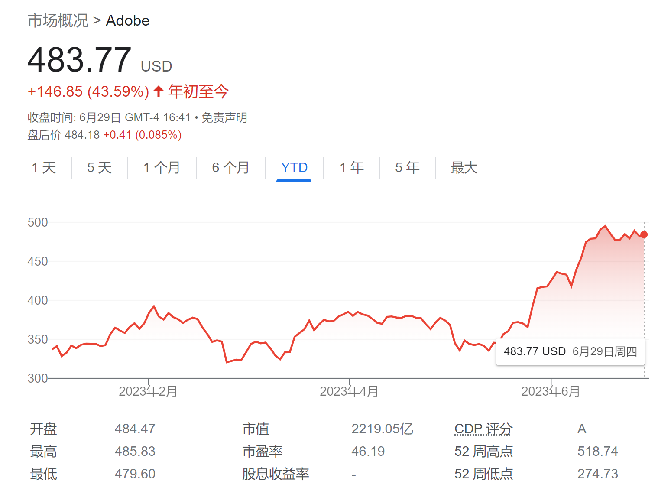Switch to the 5天 time range
Screen dimensions: 671x491
pyautogui.click(x=98, y=168)
